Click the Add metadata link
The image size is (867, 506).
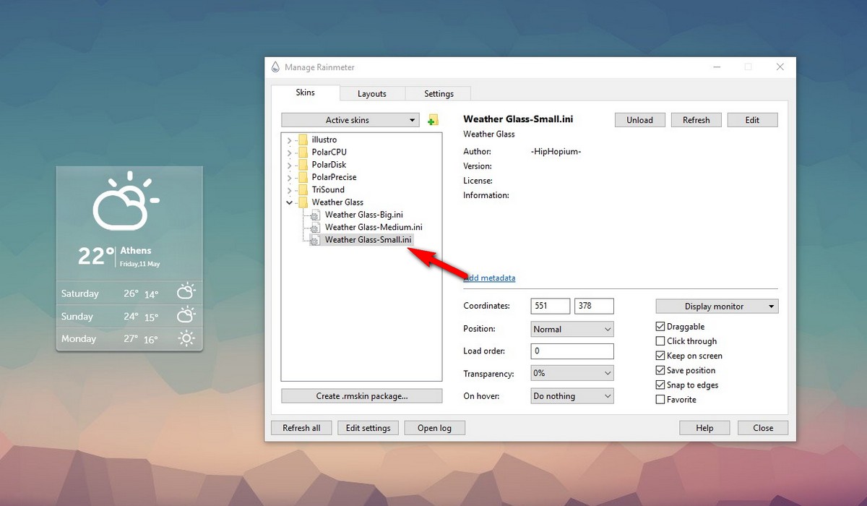pos(490,278)
